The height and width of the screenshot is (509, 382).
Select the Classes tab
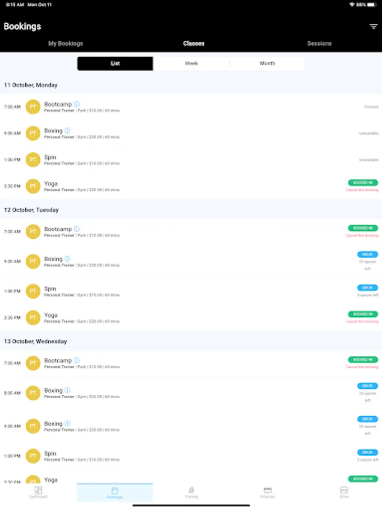click(194, 44)
